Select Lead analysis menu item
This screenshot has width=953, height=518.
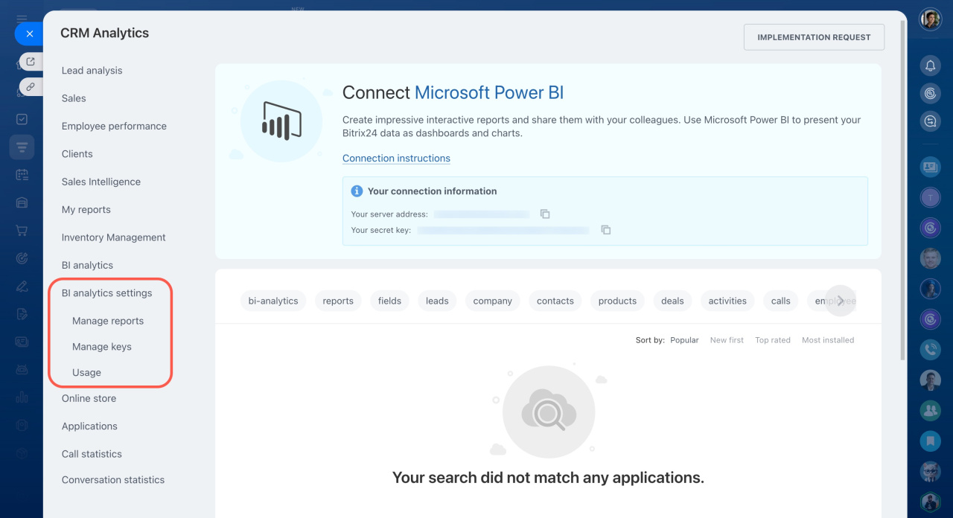click(x=92, y=71)
